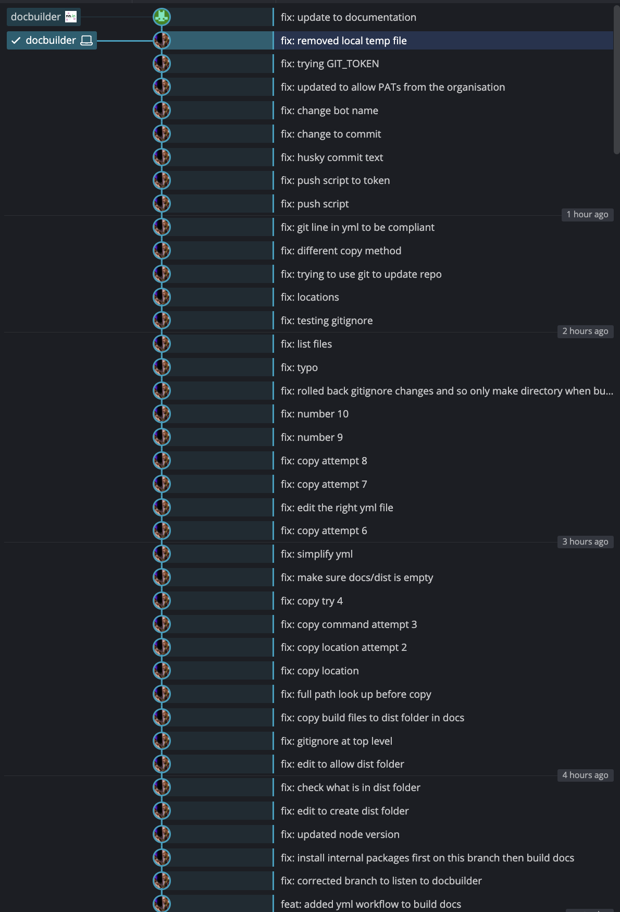Click the remote docbuilder branch label icon
This screenshot has height=912, width=620.
click(x=71, y=17)
